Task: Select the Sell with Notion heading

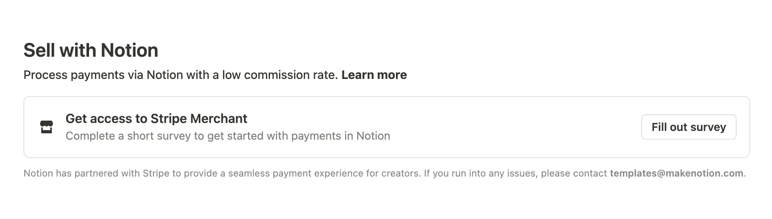Action: 91,50
